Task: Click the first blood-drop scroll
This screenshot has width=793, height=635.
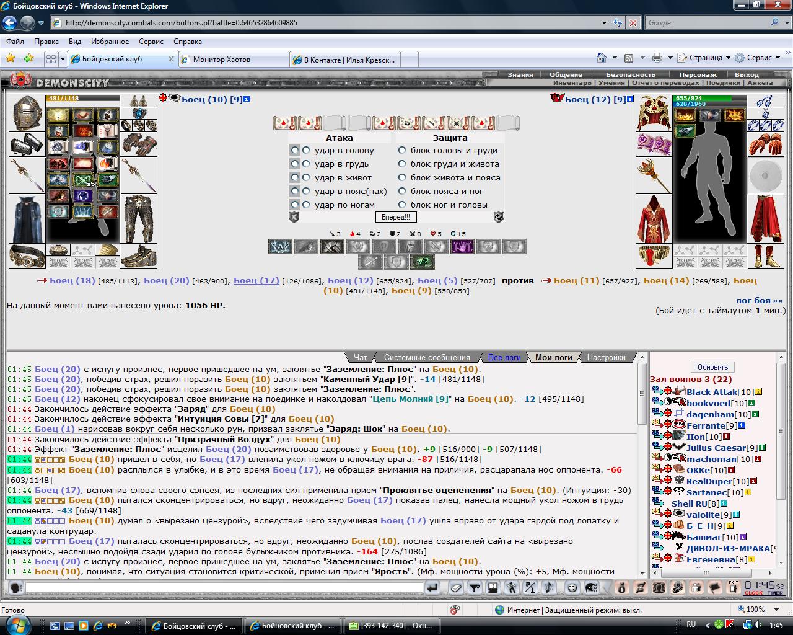Action: click(x=285, y=123)
